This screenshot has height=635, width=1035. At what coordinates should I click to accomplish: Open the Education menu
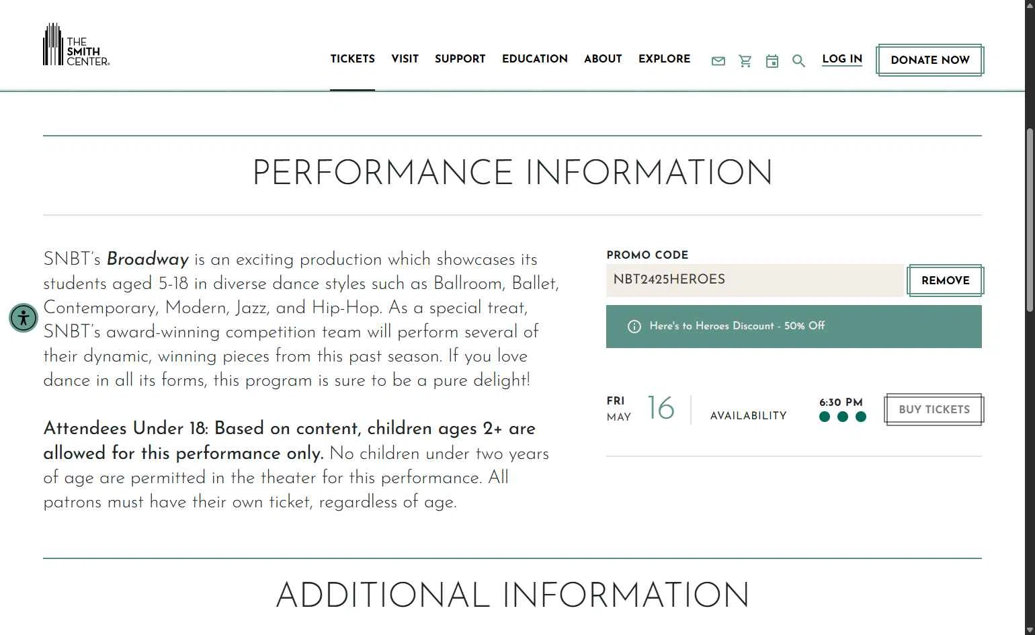point(534,59)
